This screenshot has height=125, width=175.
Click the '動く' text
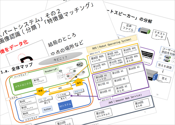tap(79, 95)
